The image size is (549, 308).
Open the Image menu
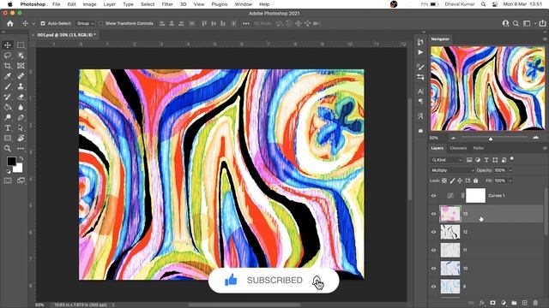pos(89,4)
